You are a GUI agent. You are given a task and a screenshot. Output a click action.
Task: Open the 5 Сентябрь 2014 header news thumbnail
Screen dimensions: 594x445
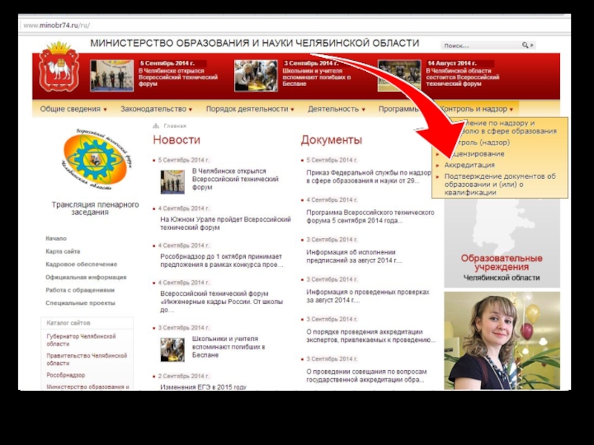112,76
